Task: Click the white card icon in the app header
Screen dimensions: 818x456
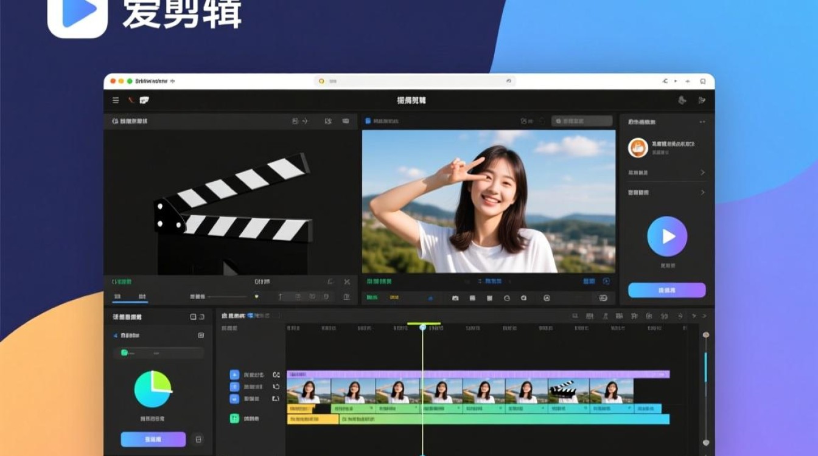Action: pyautogui.click(x=144, y=100)
